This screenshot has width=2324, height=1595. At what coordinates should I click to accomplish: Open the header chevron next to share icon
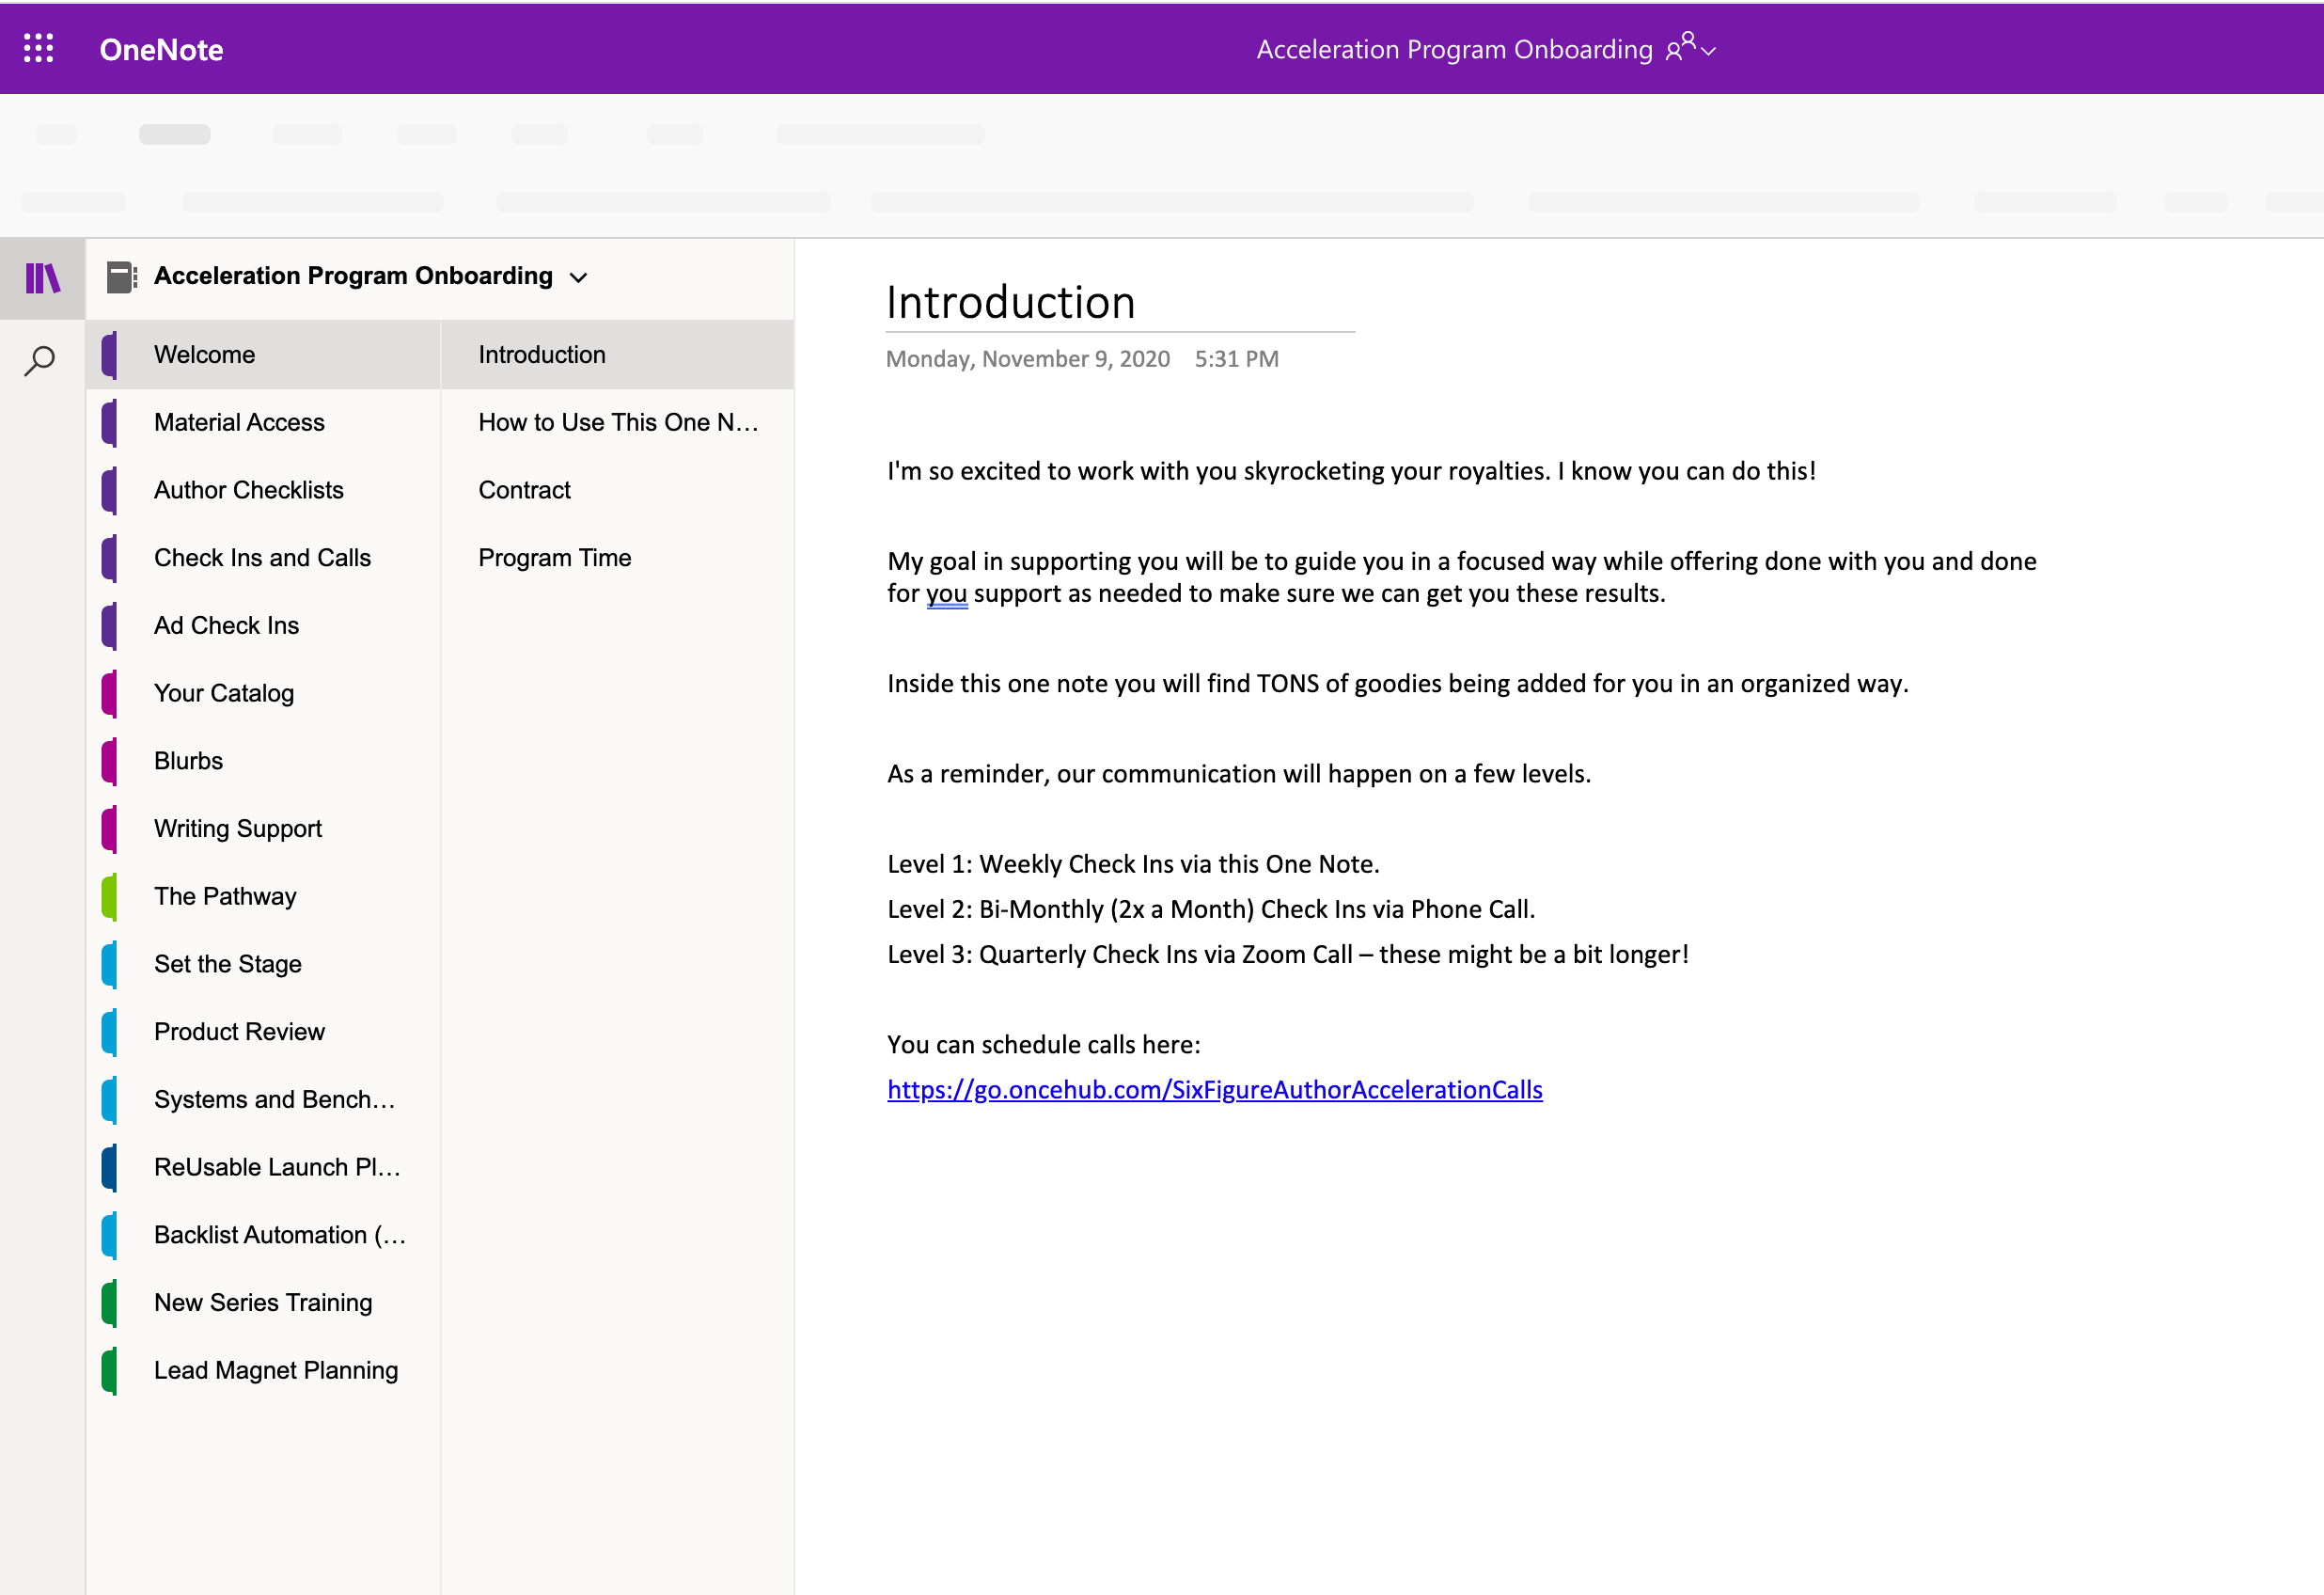[x=1709, y=51]
